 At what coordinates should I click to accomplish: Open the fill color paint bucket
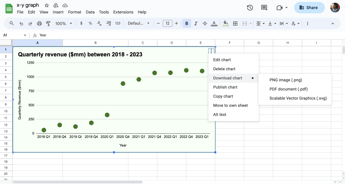coord(225,23)
